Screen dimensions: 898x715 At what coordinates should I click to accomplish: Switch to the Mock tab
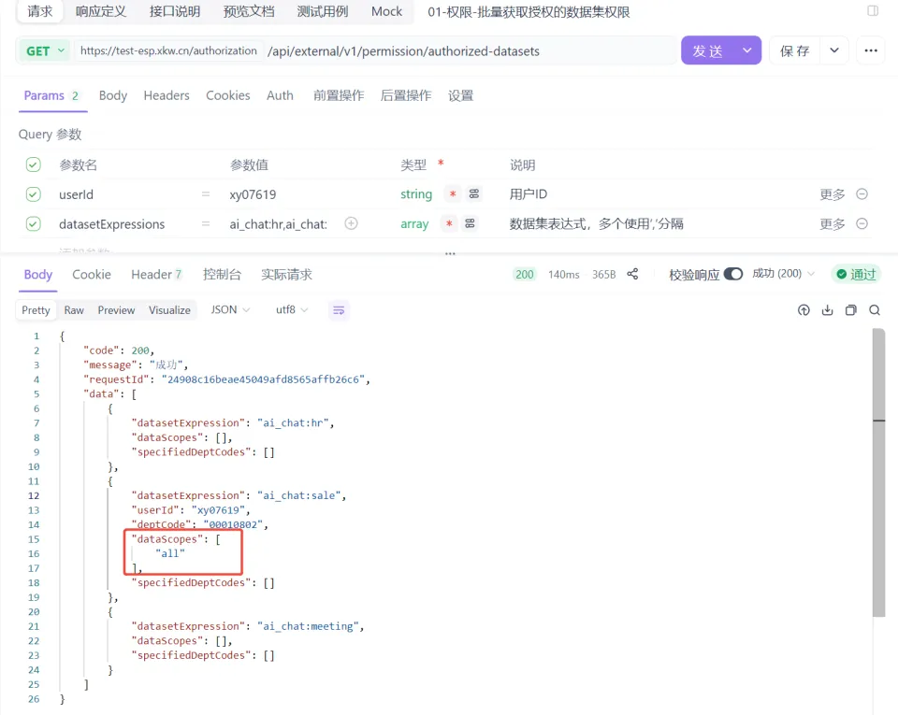click(x=386, y=12)
